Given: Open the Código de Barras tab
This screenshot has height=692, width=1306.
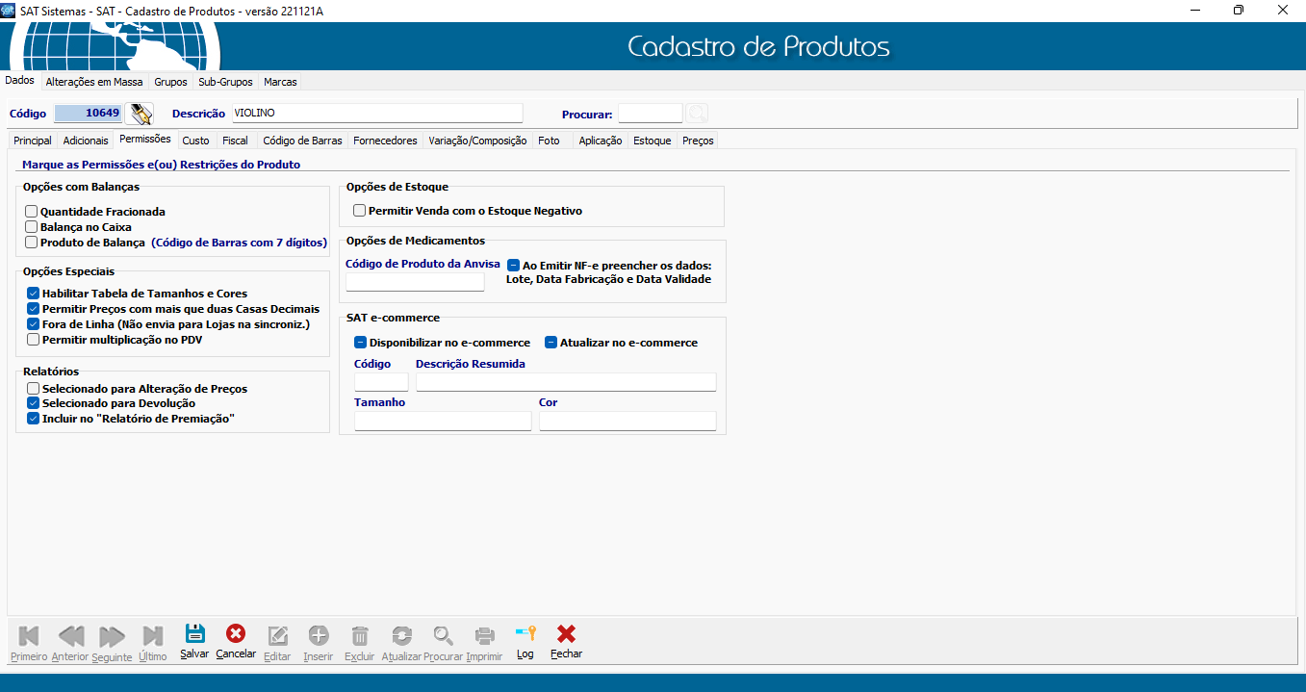Looking at the screenshot, I should pyautogui.click(x=302, y=141).
